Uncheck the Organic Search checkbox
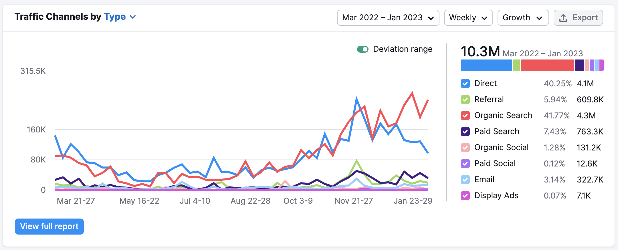Screen dimensions: 618x250 coord(465,116)
